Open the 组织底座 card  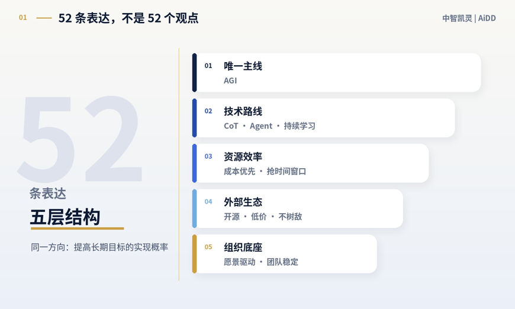pyautogui.click(x=284, y=254)
